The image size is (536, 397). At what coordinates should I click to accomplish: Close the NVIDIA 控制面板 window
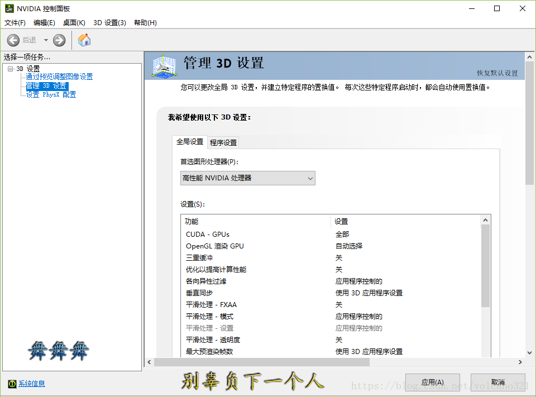click(x=523, y=8)
